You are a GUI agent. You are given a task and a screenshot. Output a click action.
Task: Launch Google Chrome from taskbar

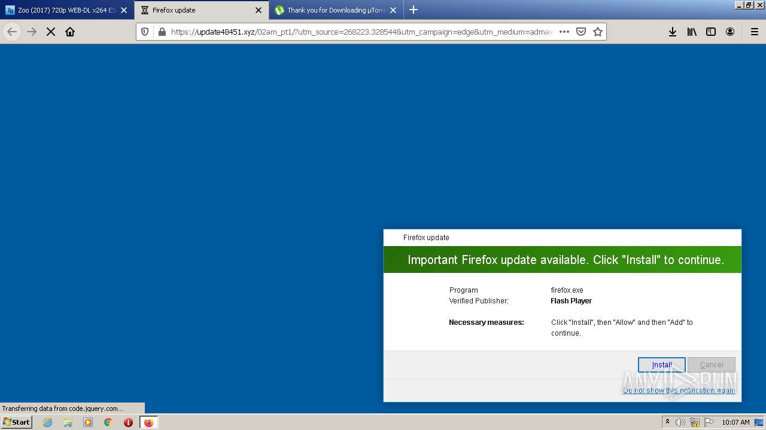click(108, 422)
